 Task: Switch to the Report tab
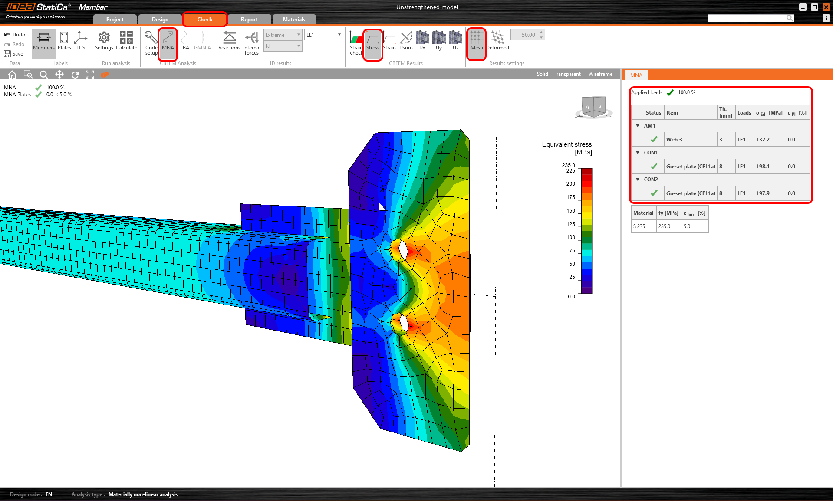(x=249, y=20)
